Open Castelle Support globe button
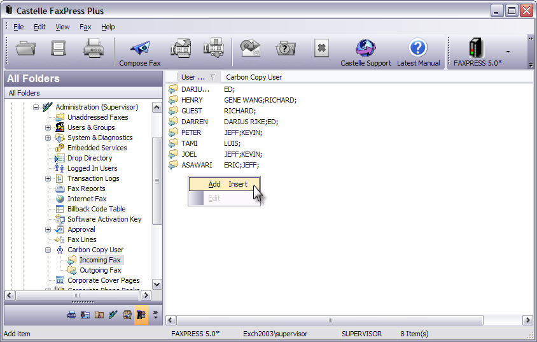The height and width of the screenshot is (342, 537). pyautogui.click(x=365, y=52)
